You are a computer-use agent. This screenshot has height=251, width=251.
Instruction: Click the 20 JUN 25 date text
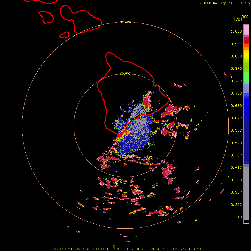pos(174,249)
